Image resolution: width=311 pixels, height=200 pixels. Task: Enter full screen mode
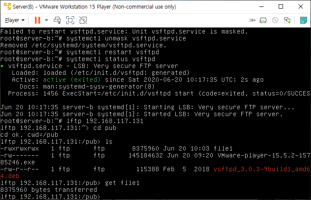(x=71, y=20)
